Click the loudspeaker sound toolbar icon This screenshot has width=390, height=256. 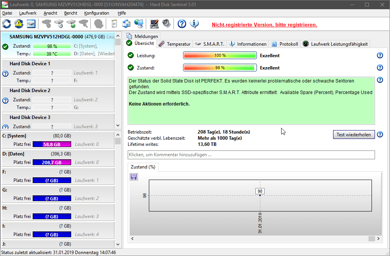point(167,24)
